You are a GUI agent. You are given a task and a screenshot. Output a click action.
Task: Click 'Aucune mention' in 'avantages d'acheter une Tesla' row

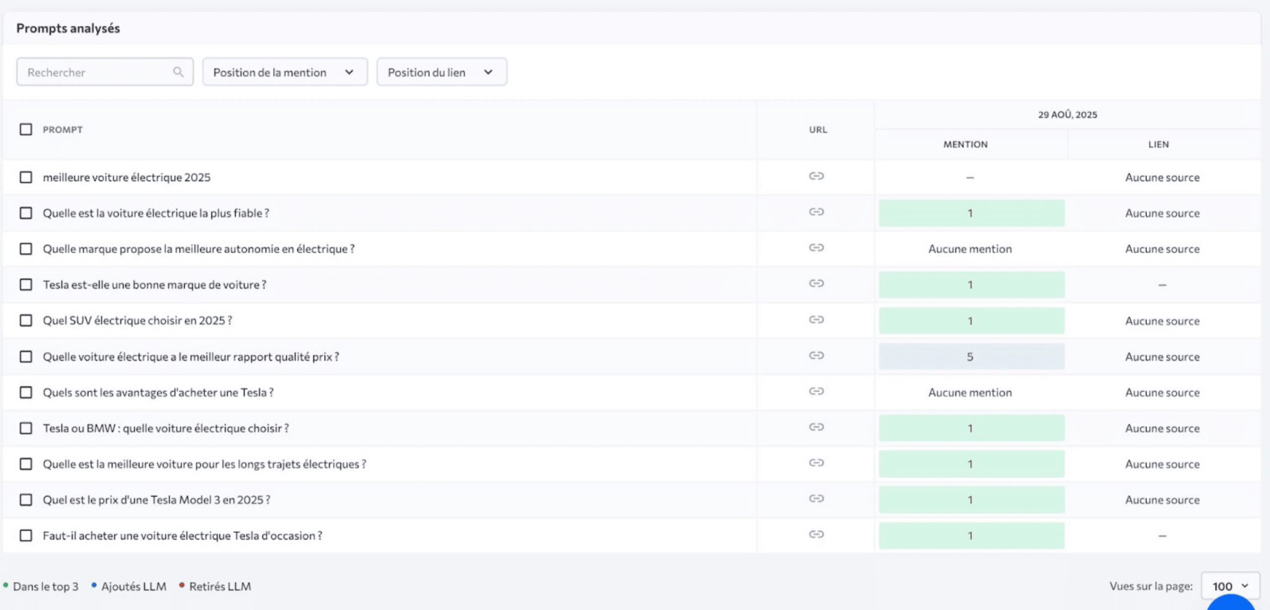pyautogui.click(x=970, y=392)
